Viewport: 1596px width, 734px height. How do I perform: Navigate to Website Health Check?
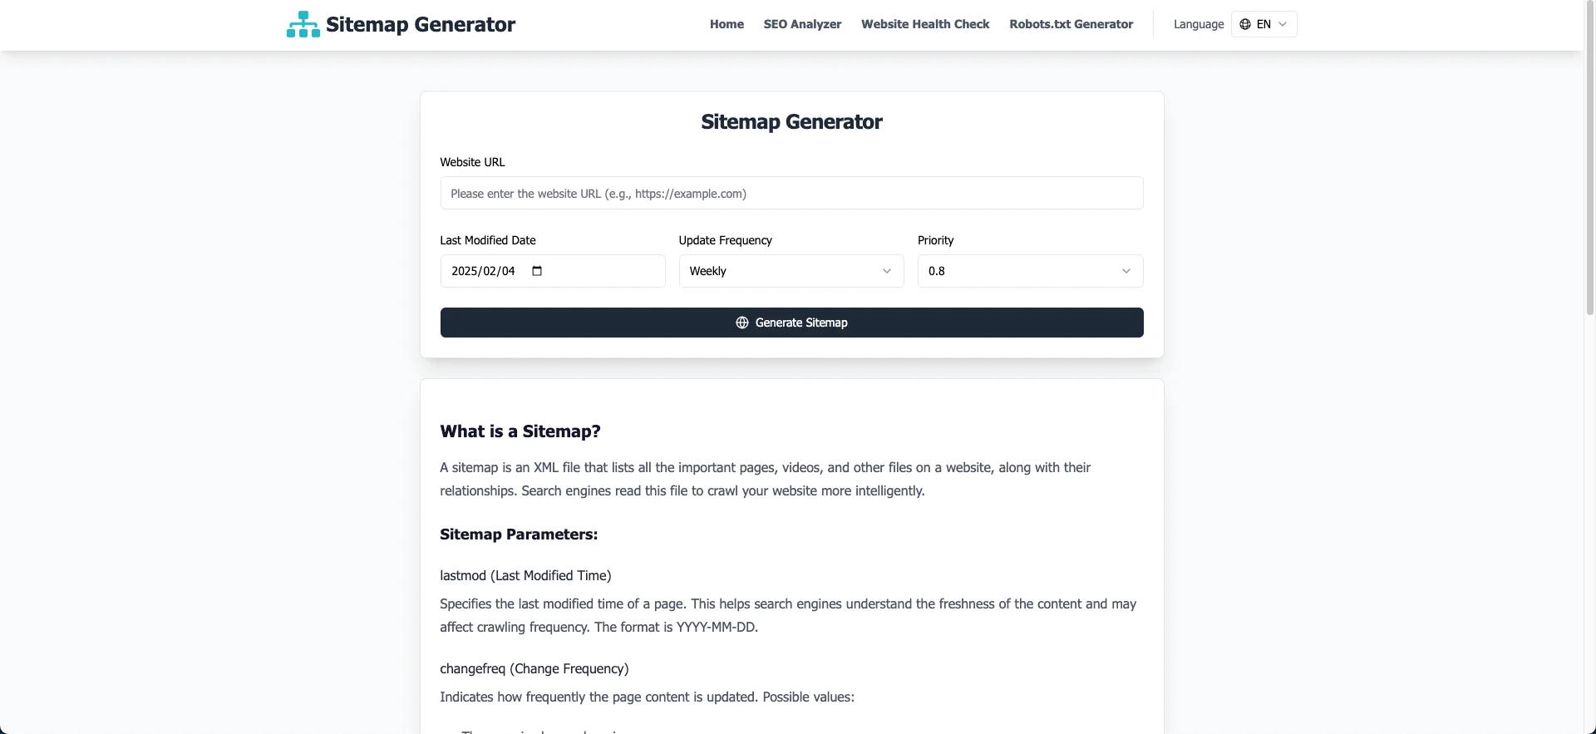[x=925, y=24]
